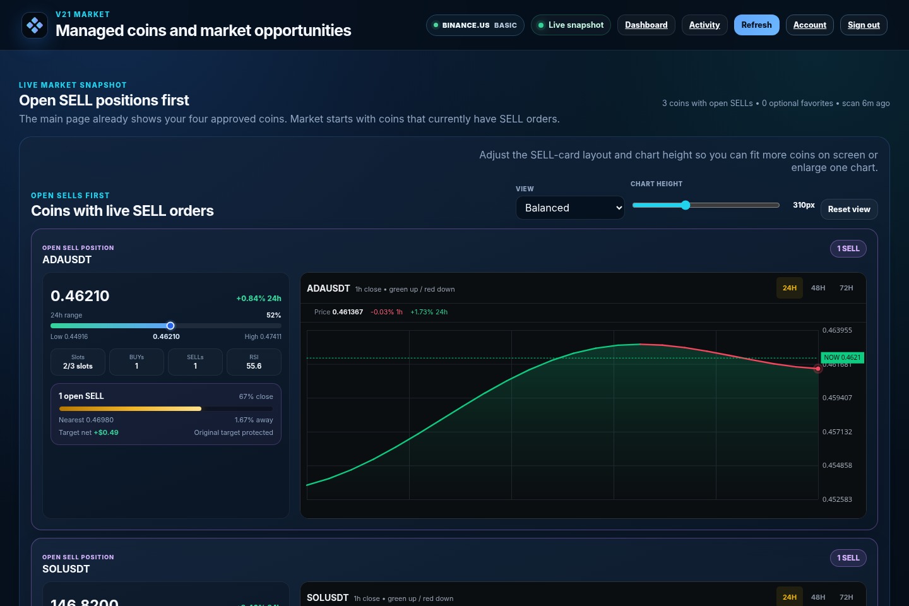Image resolution: width=909 pixels, height=606 pixels.
Task: Click the Original target protected text
Action: pyautogui.click(x=234, y=432)
